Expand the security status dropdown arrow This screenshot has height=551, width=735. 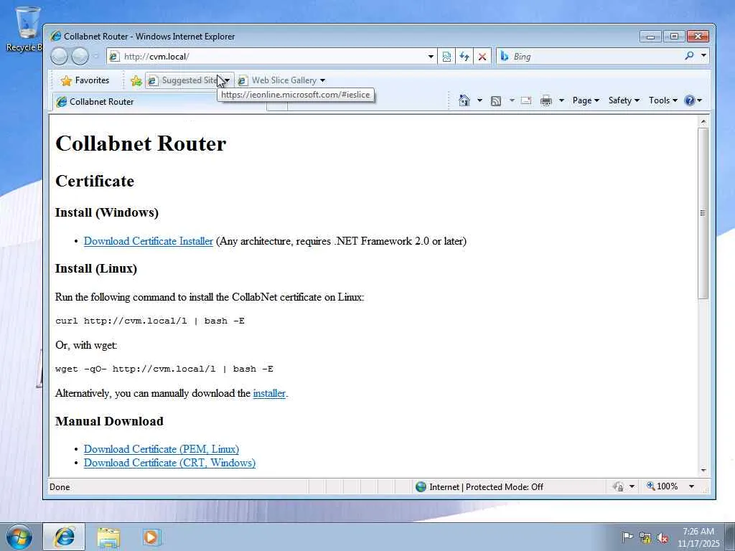pyautogui.click(x=632, y=487)
